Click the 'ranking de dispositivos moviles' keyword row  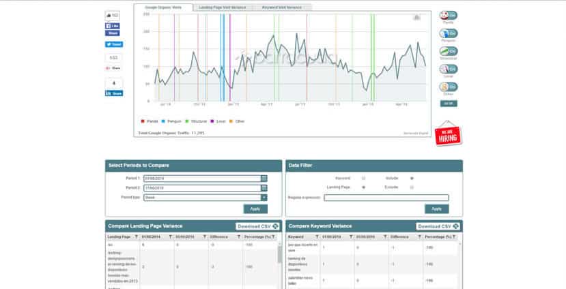click(373, 264)
